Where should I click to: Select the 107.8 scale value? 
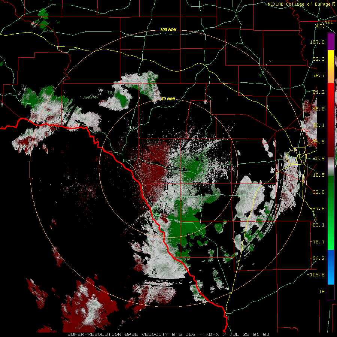(317, 42)
